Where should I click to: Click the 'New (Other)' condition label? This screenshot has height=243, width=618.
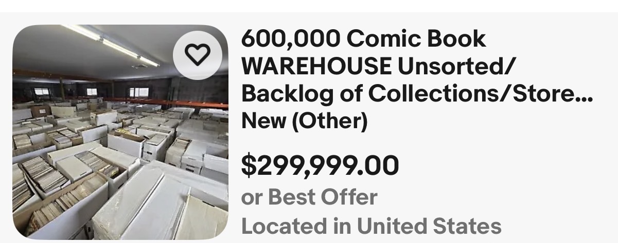pyautogui.click(x=304, y=121)
